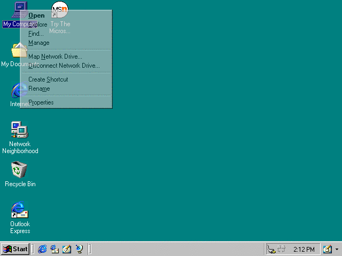
Task: Click the hardware plug tray icon
Action: click(x=271, y=249)
